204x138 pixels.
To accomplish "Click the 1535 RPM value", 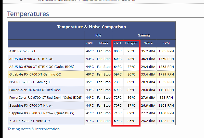I will coord(166,82).
